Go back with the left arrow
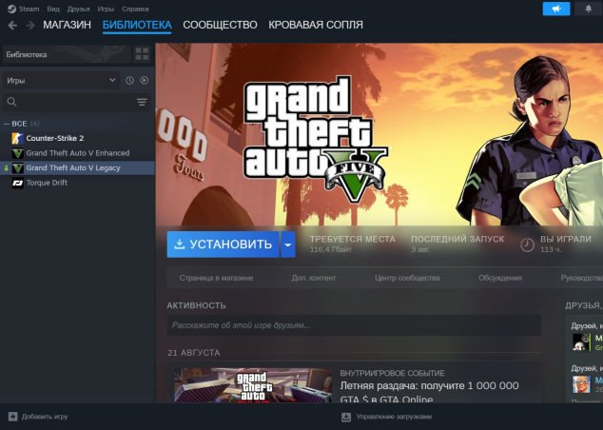The image size is (603, 430). coord(12,26)
